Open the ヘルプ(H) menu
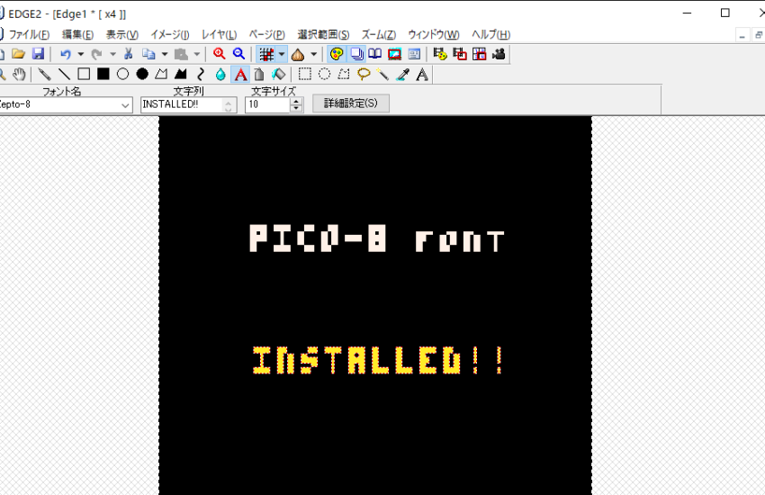 (490, 34)
